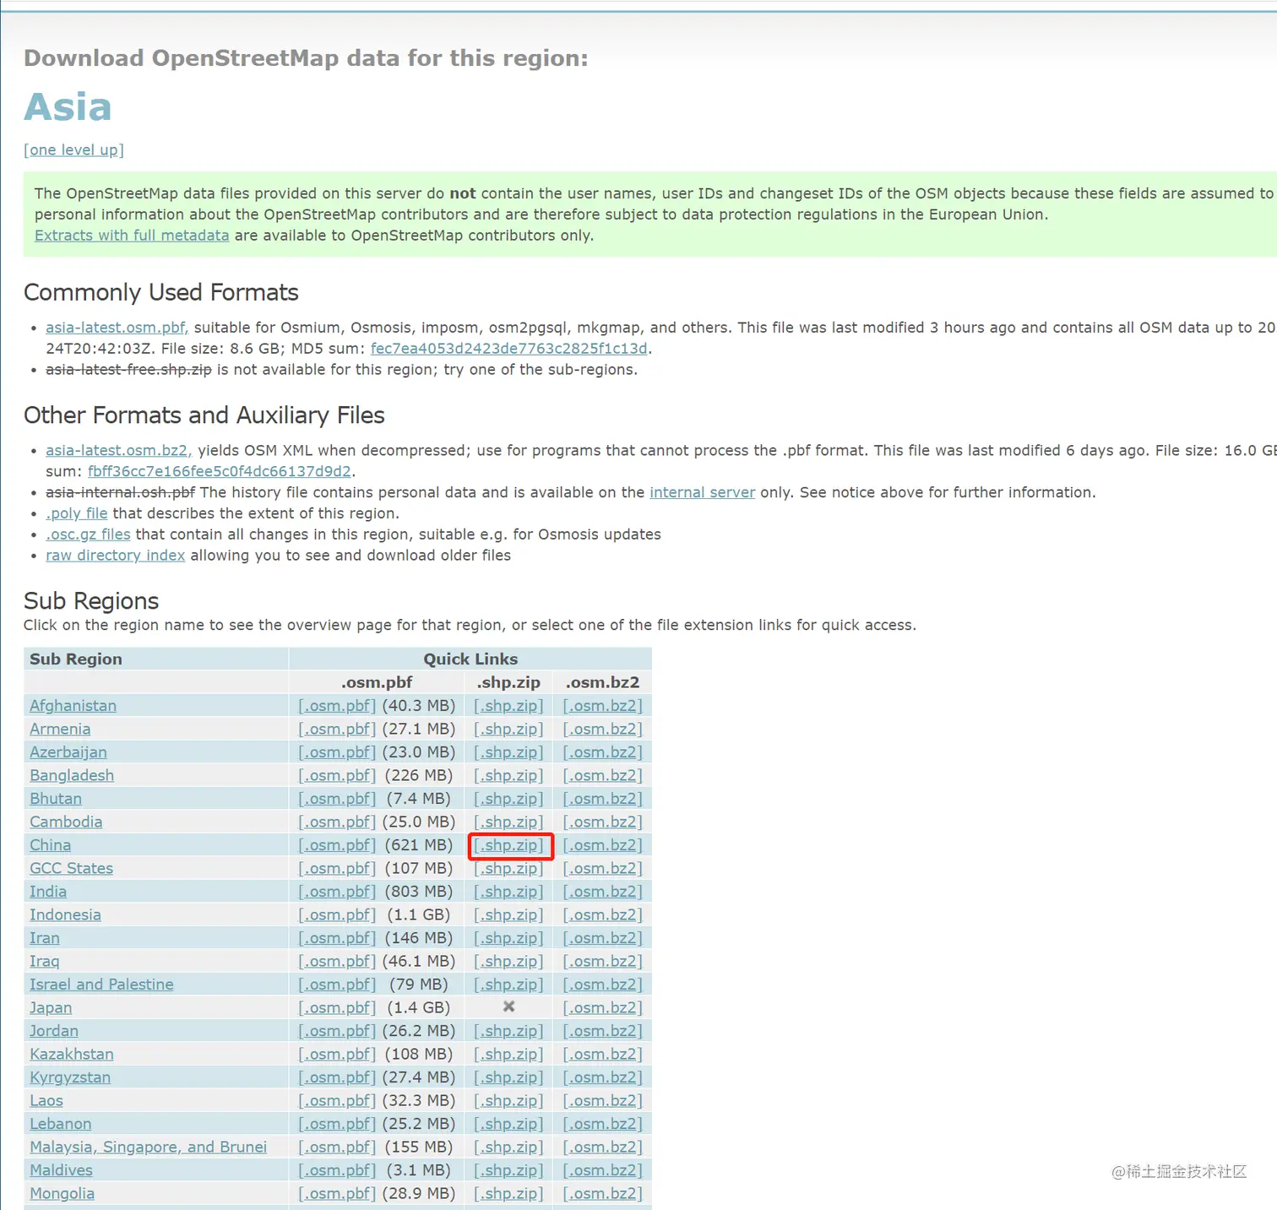Screen dimensions: 1277x1210
Task: Open Extracts with full metadata link
Action: (x=132, y=236)
